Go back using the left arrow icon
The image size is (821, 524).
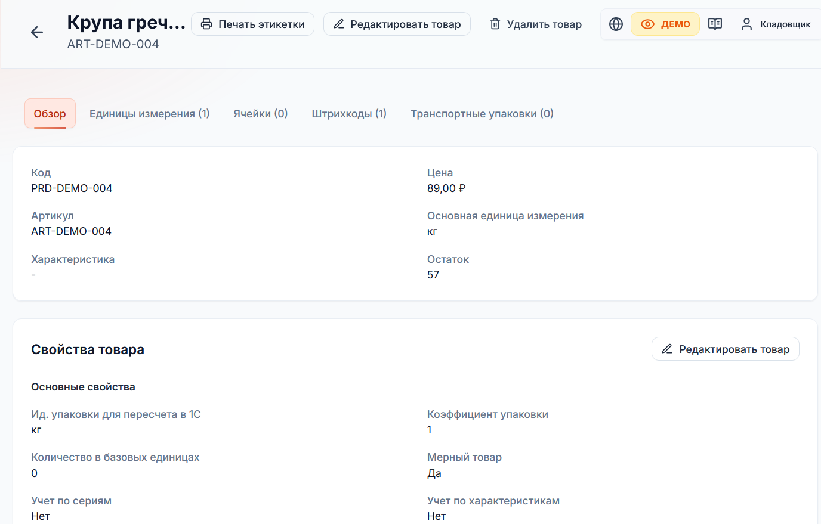pyautogui.click(x=37, y=32)
